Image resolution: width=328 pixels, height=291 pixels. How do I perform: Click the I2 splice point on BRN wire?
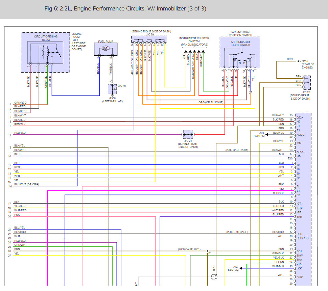pyautogui.click(x=208, y=251)
